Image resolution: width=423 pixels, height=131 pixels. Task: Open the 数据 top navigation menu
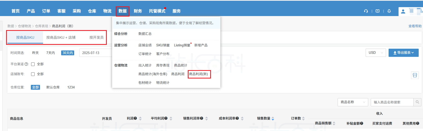[122, 11]
